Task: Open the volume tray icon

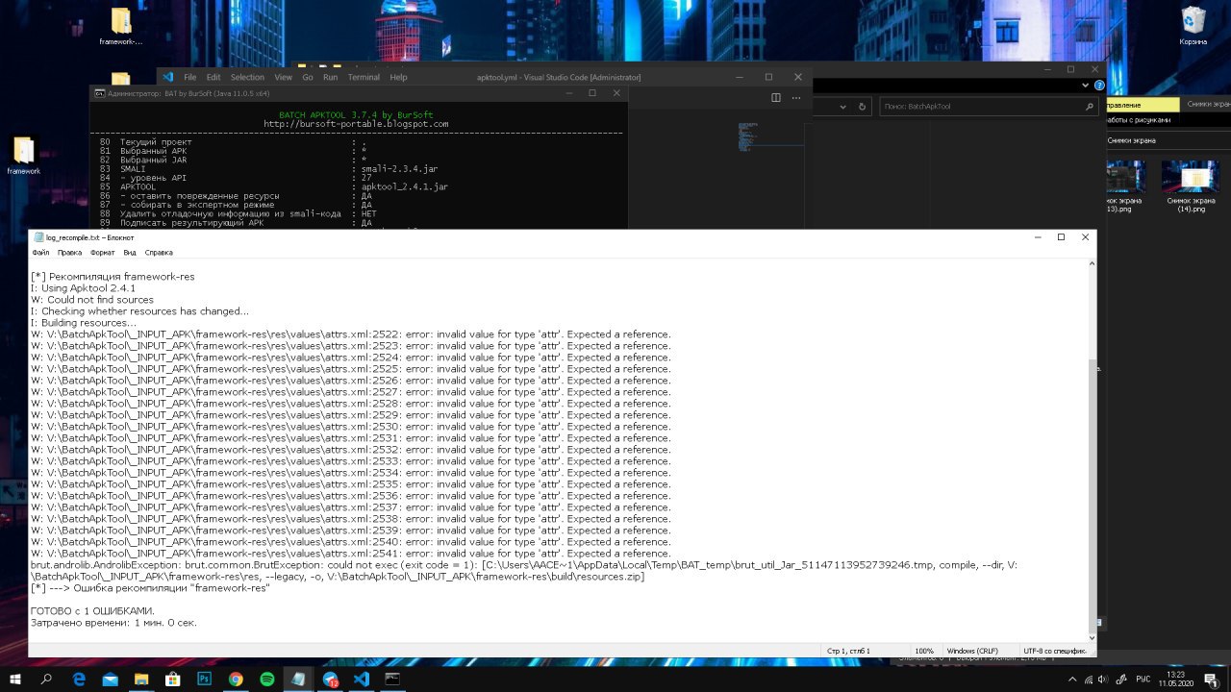Action: [1103, 679]
